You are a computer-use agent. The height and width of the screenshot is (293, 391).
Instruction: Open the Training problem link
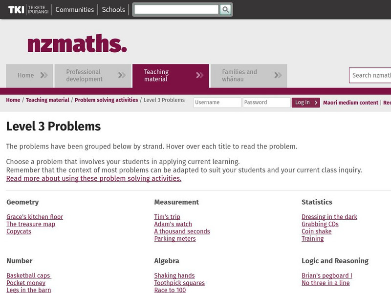click(313, 238)
